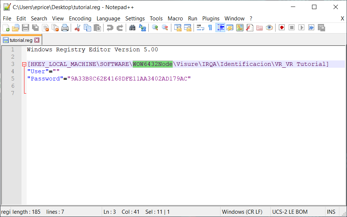Toggle synchronize horizontal scrolling icon
The height and width of the screenshot is (217, 347).
tap(187, 28)
